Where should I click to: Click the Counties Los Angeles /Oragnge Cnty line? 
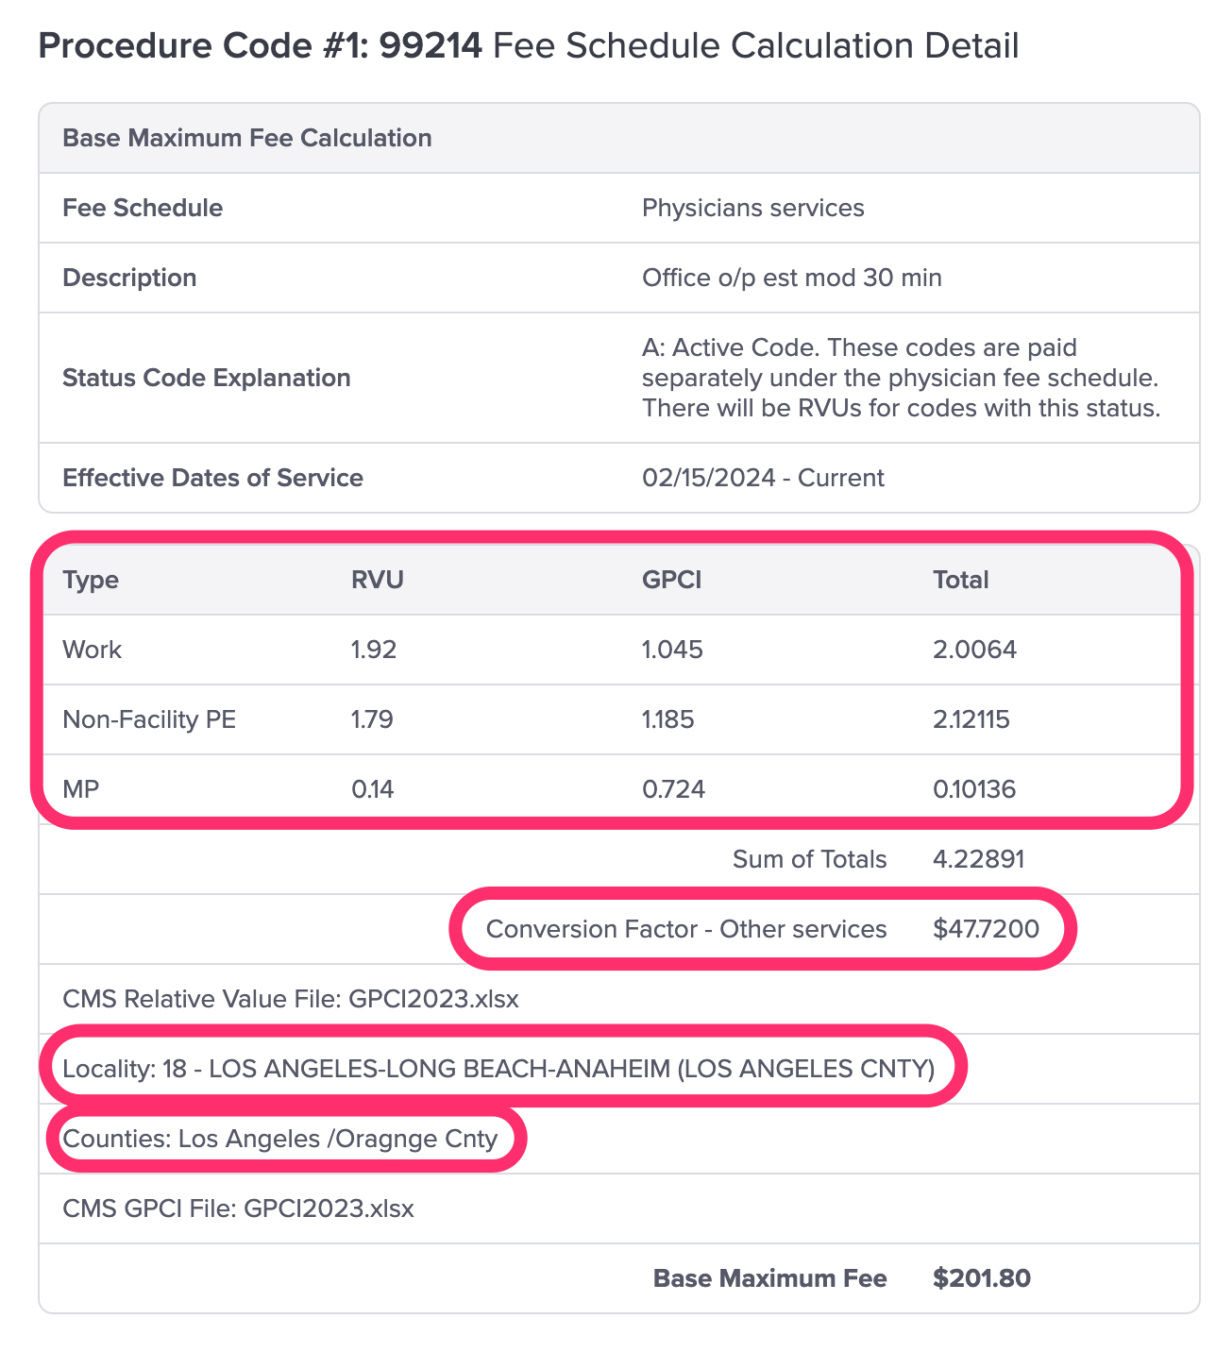tap(280, 1139)
